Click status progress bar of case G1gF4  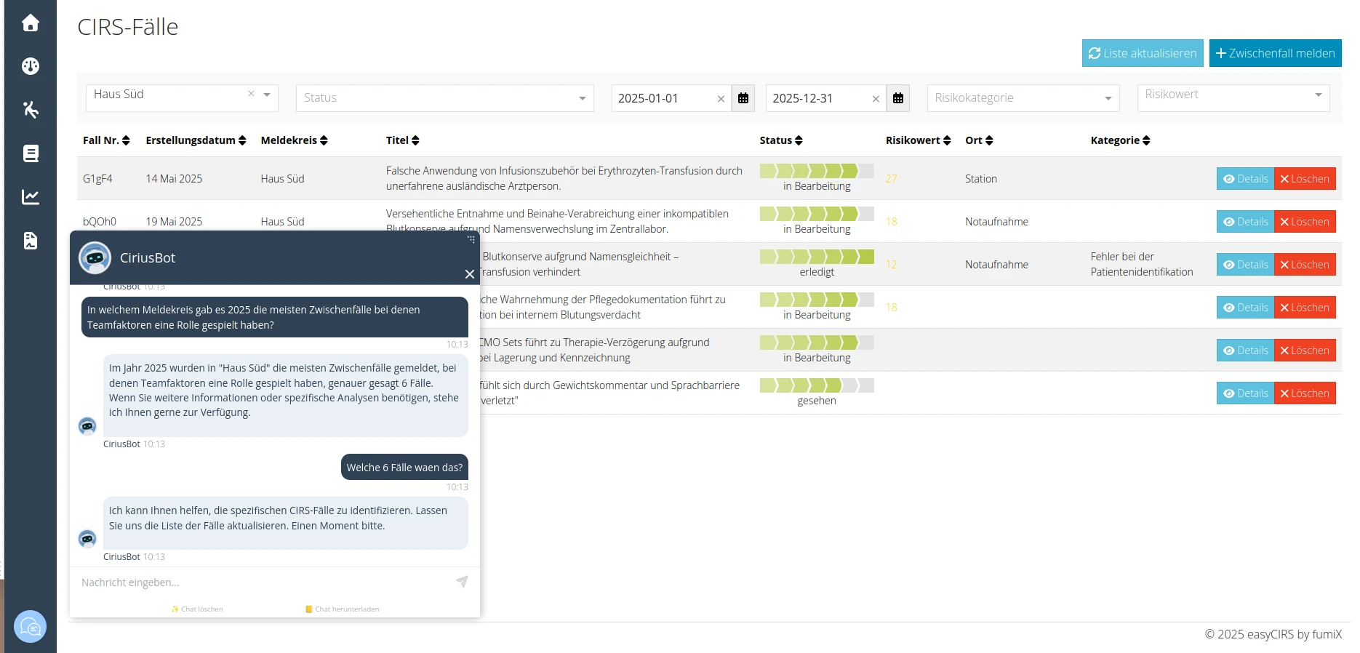816,172
